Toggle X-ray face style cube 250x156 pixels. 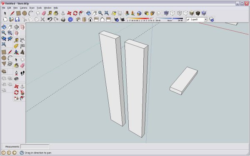point(166,13)
